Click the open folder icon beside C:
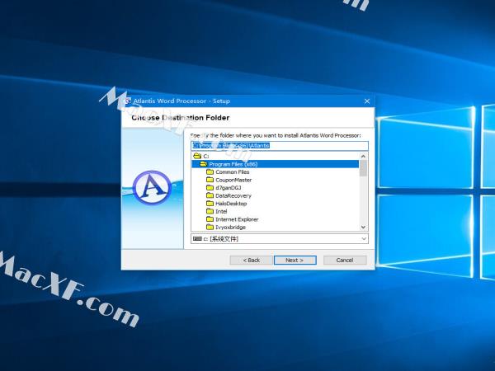 (197, 156)
